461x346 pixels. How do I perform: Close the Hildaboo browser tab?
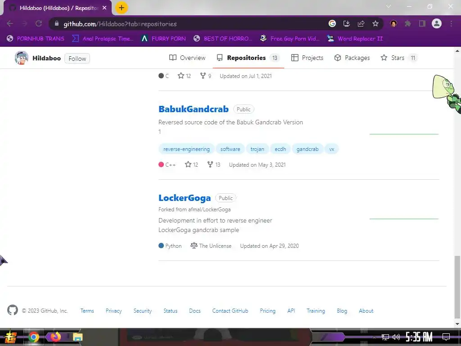click(x=104, y=8)
